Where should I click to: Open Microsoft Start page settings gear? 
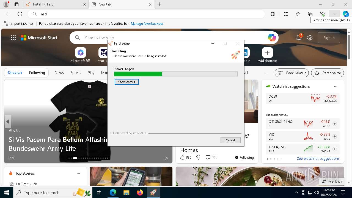[310, 38]
